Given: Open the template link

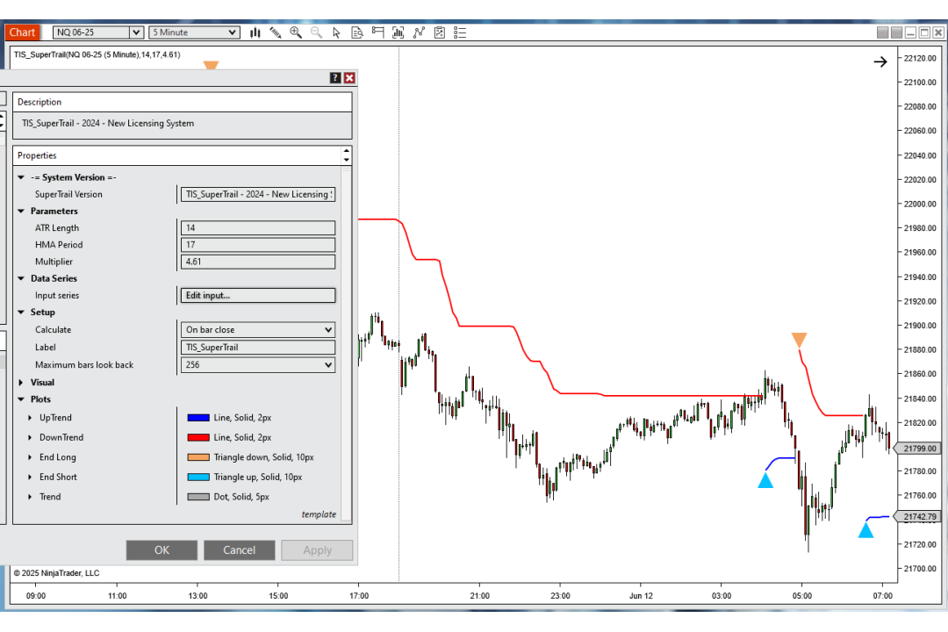Looking at the screenshot, I should 319,514.
